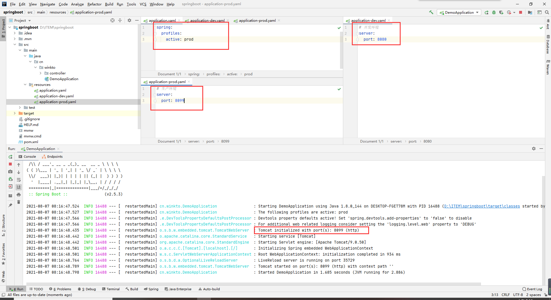Click the 2 spaces indent indicator
This screenshot has width=551, height=300.
point(533,295)
